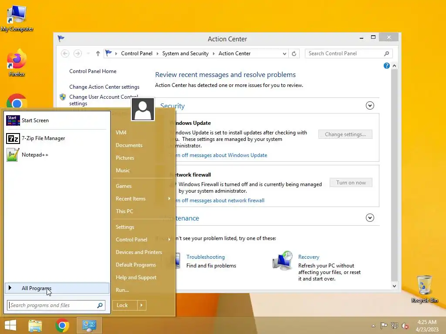
Task: Turn off messages about network firewall link
Action: pyautogui.click(x=220, y=200)
